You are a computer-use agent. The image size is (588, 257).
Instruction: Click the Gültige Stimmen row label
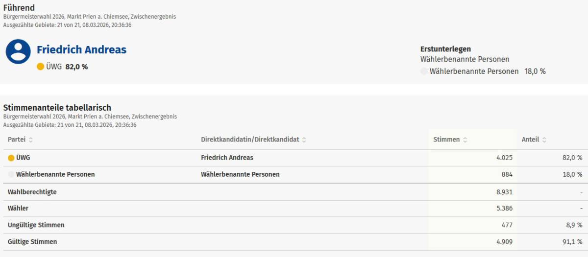[x=32, y=242]
